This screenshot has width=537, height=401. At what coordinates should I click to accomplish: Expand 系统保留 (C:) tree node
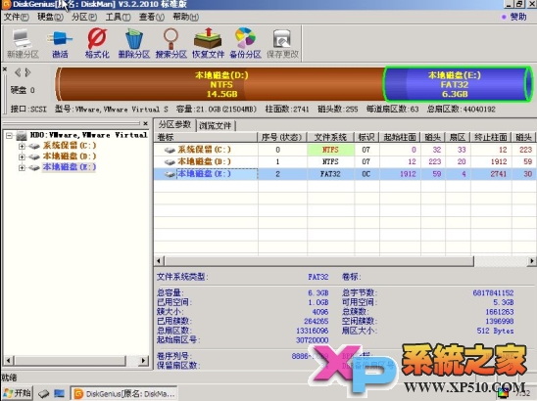(x=22, y=147)
